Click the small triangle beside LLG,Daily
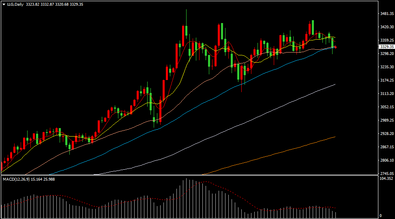The image size is (395, 219). [x=4, y=4]
